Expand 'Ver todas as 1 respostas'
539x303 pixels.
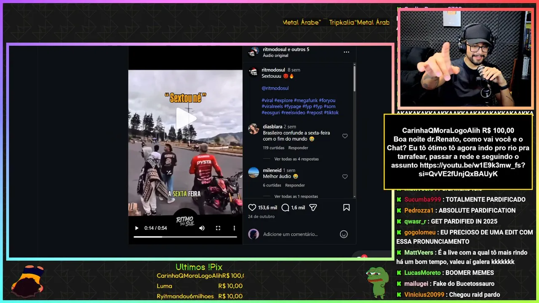click(296, 197)
